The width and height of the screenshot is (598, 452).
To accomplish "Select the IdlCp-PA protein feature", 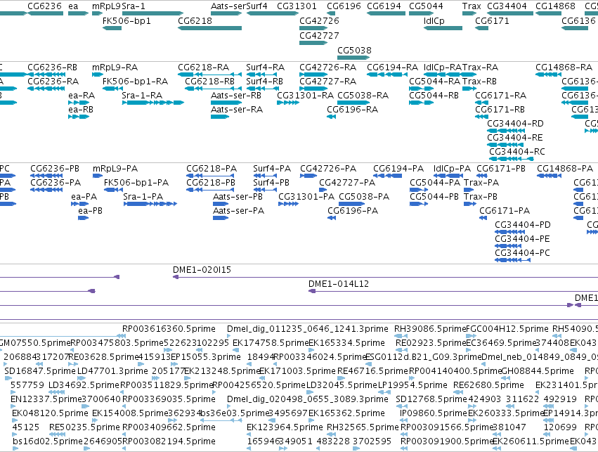I will 448,176.
